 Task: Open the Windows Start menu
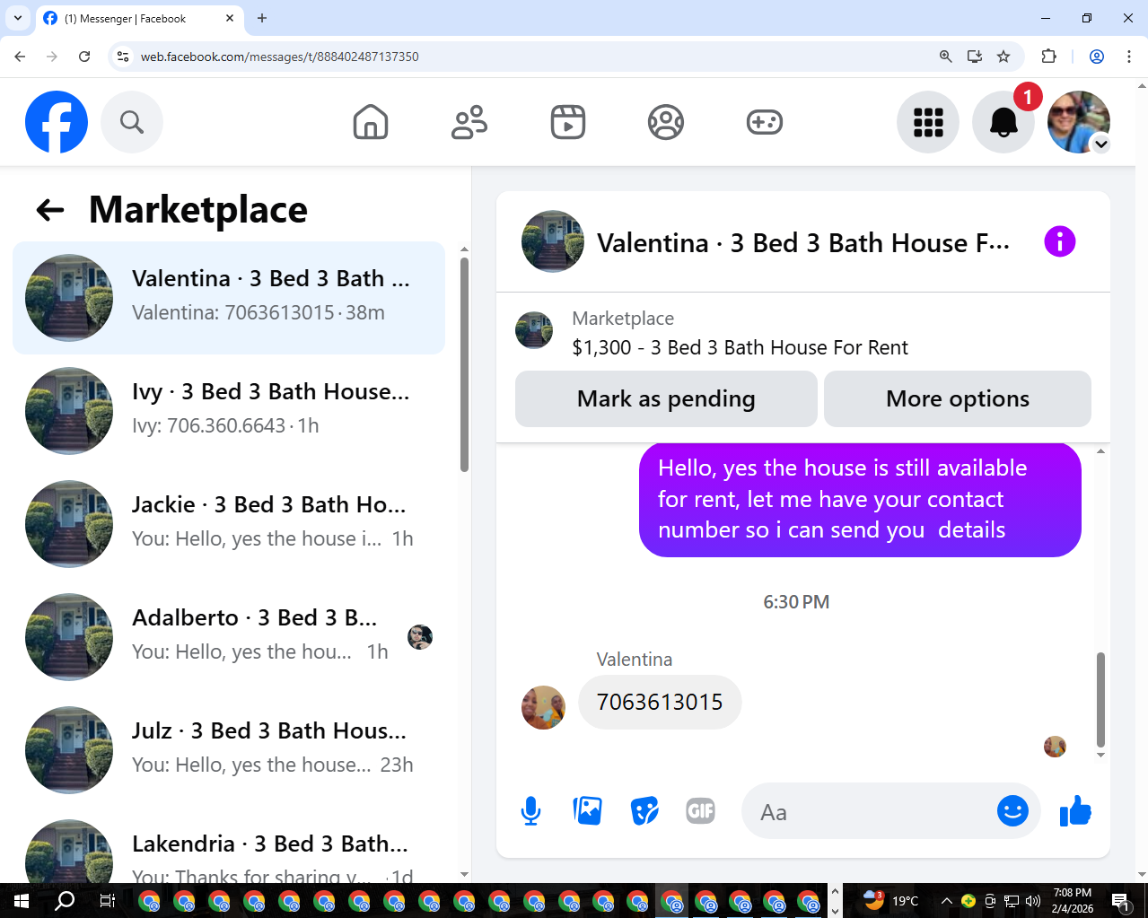tap(22, 901)
